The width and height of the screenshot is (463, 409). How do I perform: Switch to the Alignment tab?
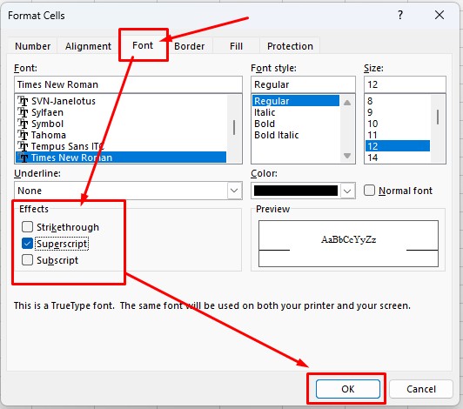tap(88, 46)
